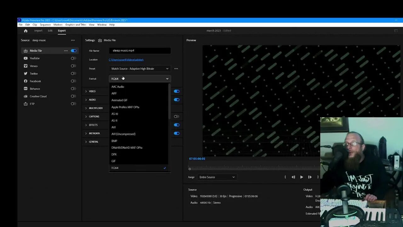Choose AVI (Uncompressed) format

pos(139,134)
